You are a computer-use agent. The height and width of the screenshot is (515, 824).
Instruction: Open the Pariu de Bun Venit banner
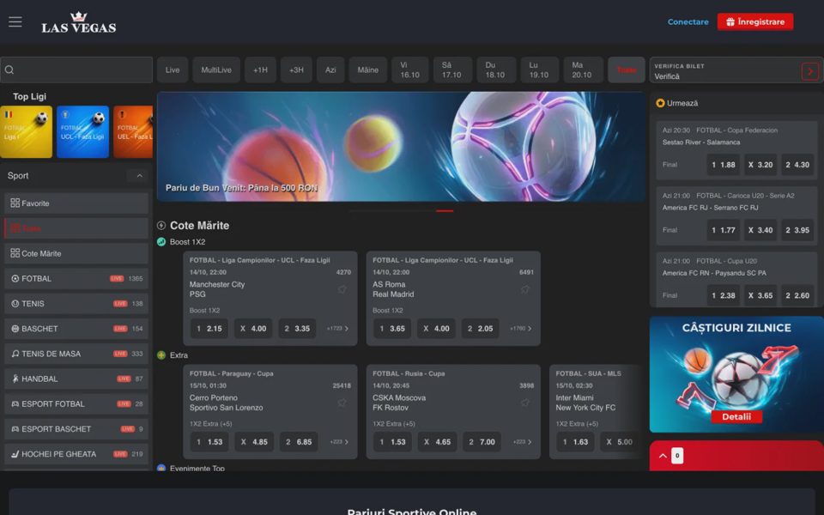pyautogui.click(x=401, y=147)
